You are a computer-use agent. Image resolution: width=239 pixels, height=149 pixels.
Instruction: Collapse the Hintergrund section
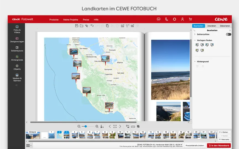click(195, 62)
